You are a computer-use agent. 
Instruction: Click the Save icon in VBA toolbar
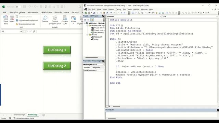(94, 13)
